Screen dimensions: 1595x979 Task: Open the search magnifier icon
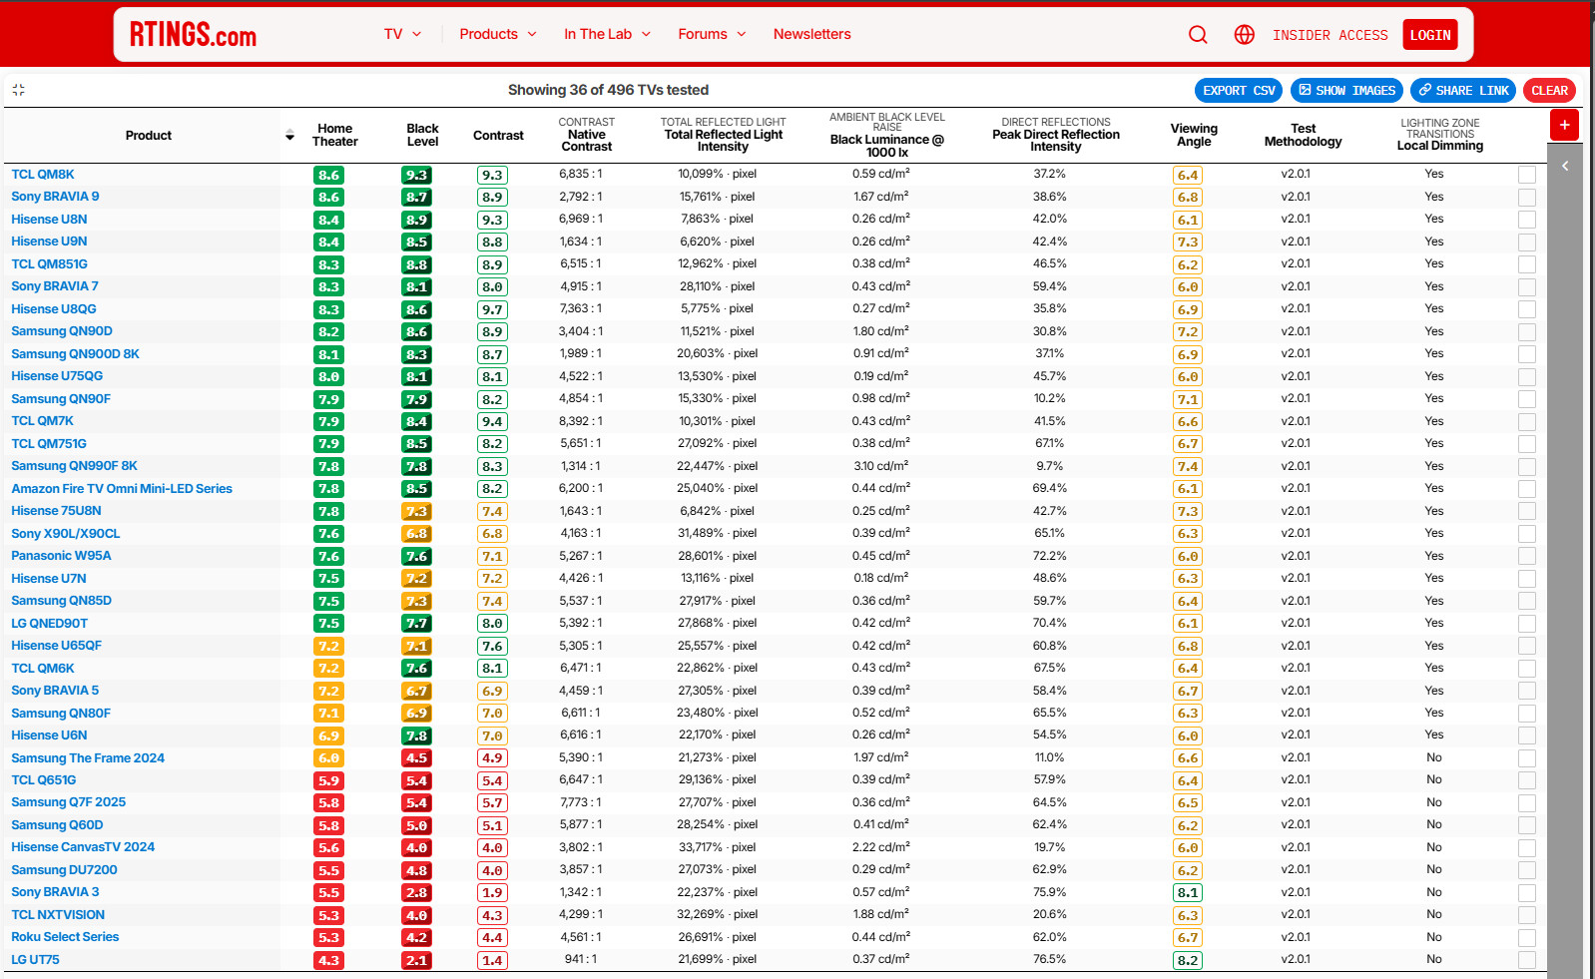pos(1198,35)
